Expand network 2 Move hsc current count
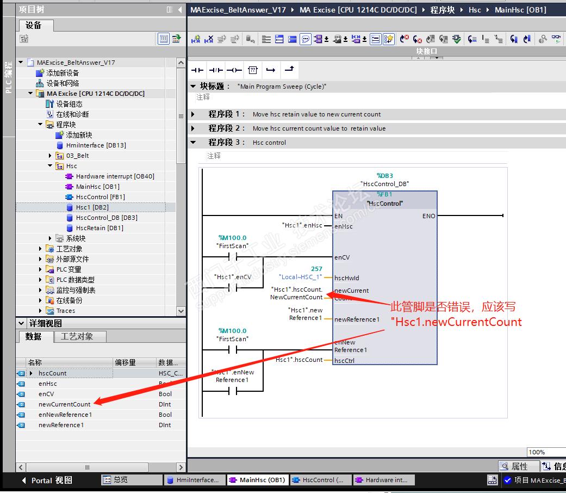The image size is (566, 493). tap(193, 128)
